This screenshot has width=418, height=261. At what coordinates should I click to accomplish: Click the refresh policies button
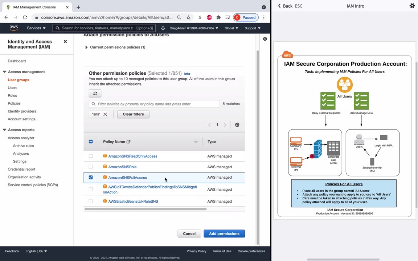(x=95, y=94)
